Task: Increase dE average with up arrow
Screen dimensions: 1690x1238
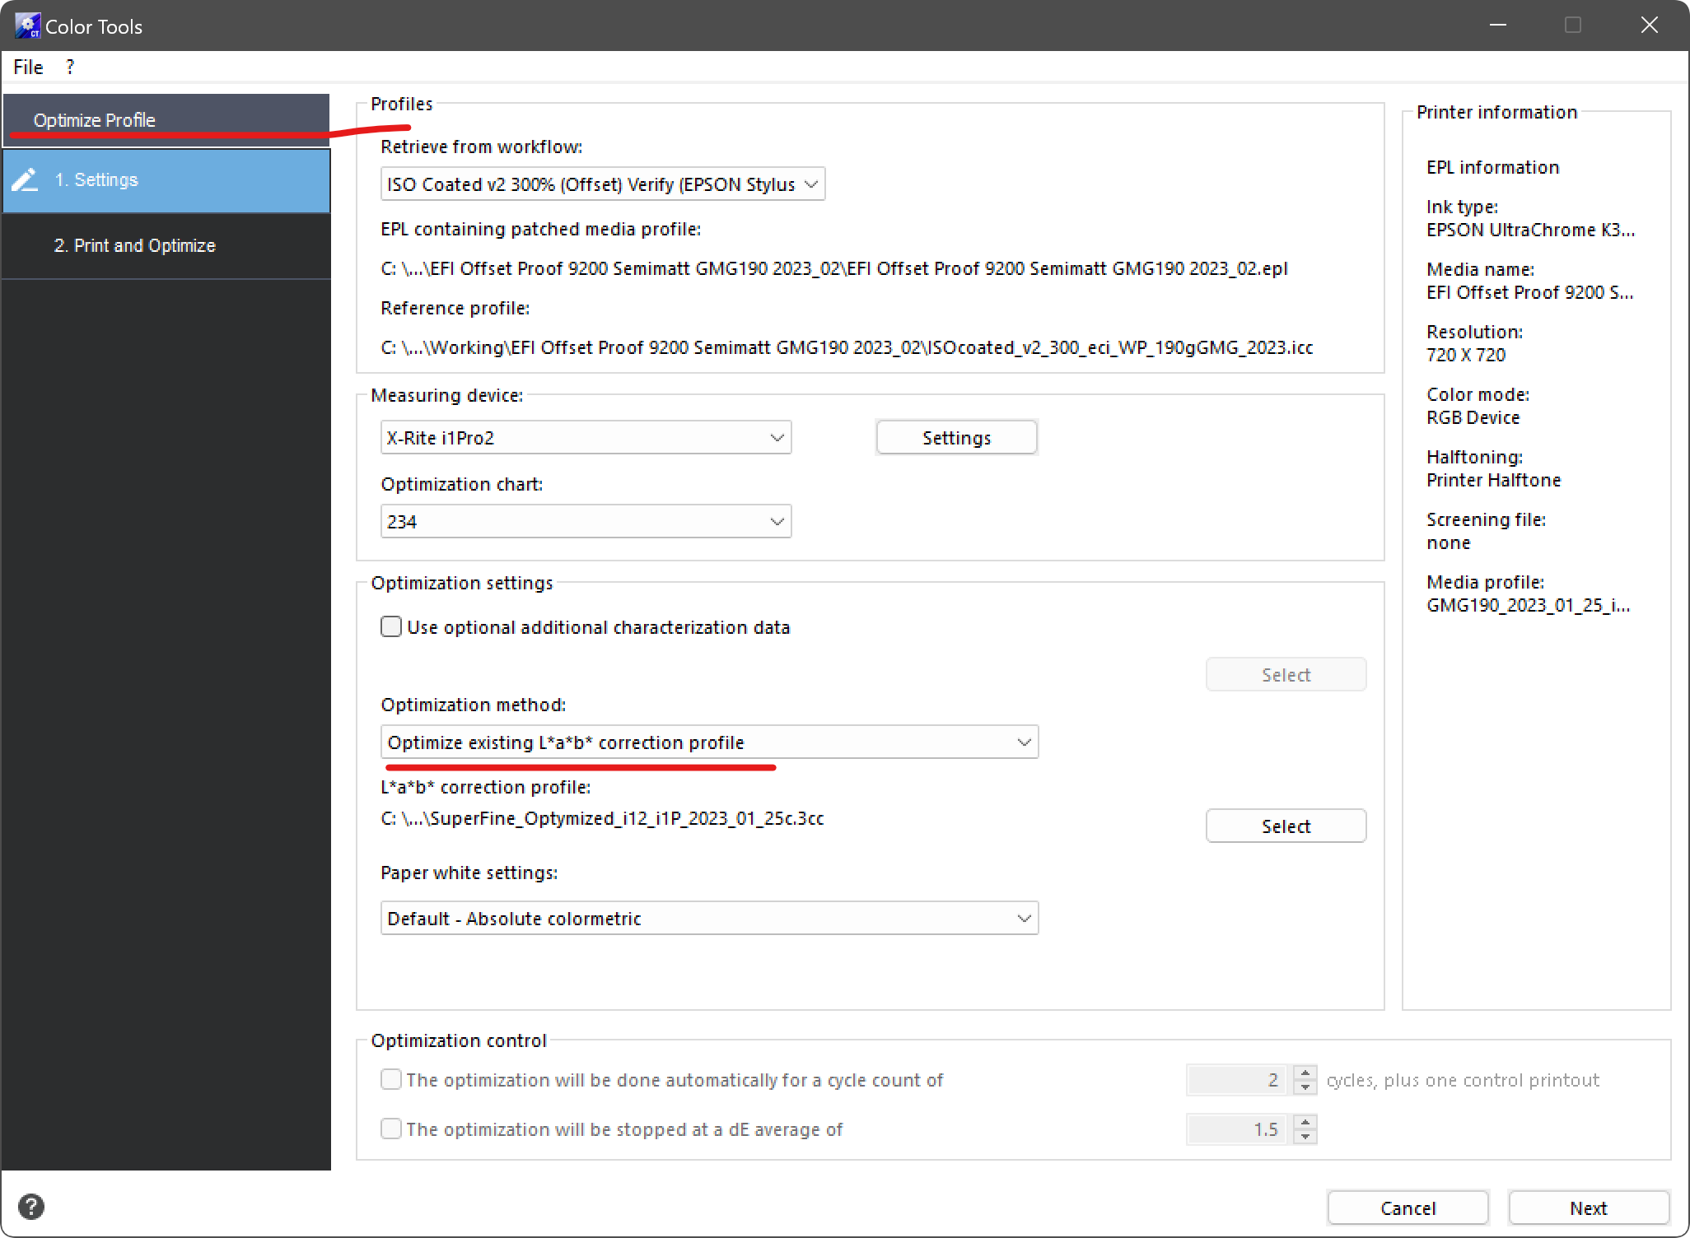Action: (1305, 1122)
